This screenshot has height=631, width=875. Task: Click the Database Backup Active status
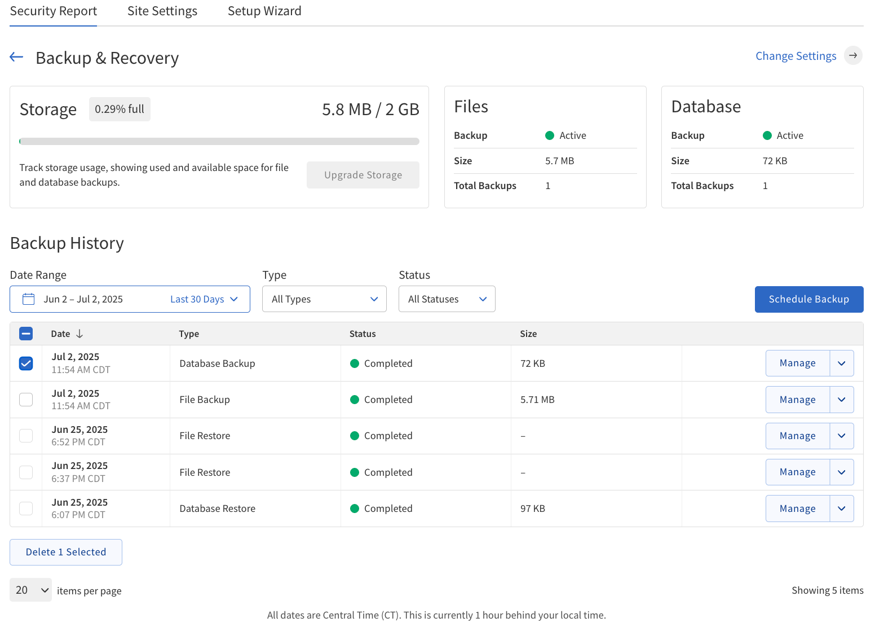tap(783, 135)
